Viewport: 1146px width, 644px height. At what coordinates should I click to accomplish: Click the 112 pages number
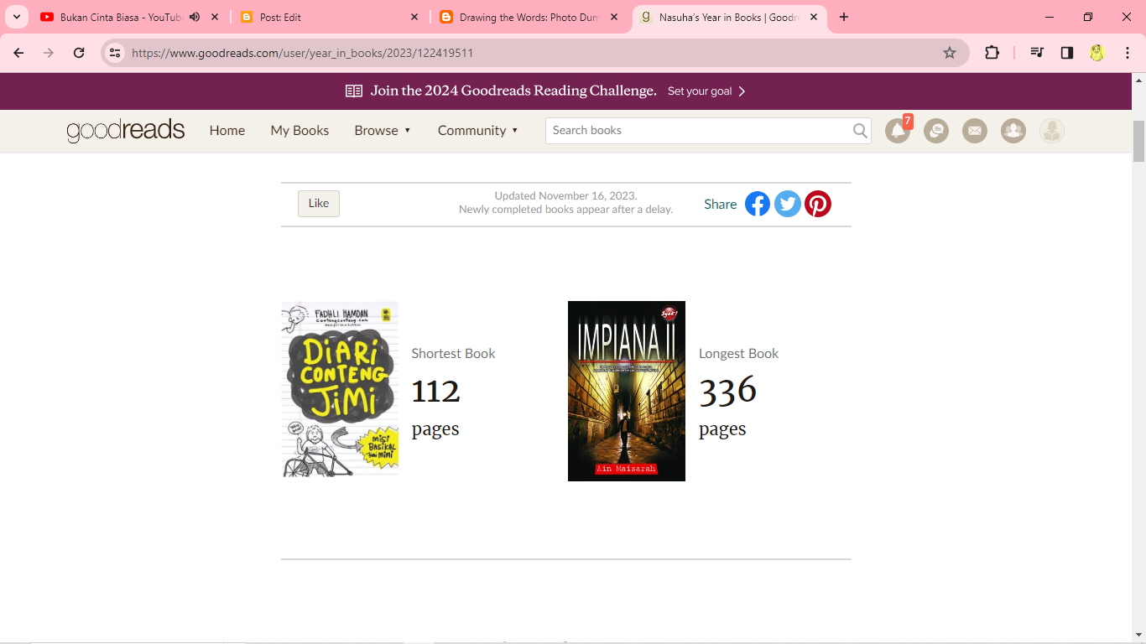435,391
